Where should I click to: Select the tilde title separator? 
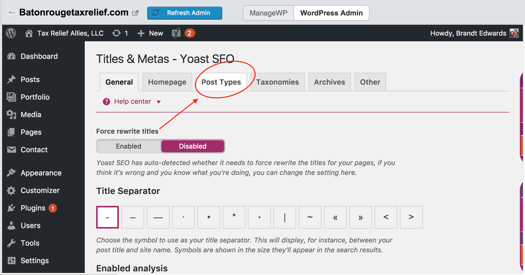(310, 217)
